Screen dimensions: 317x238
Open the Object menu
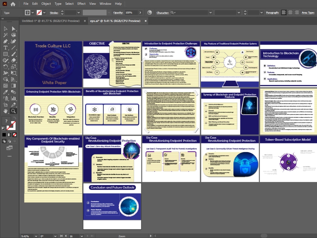pyautogui.click(x=46, y=3)
